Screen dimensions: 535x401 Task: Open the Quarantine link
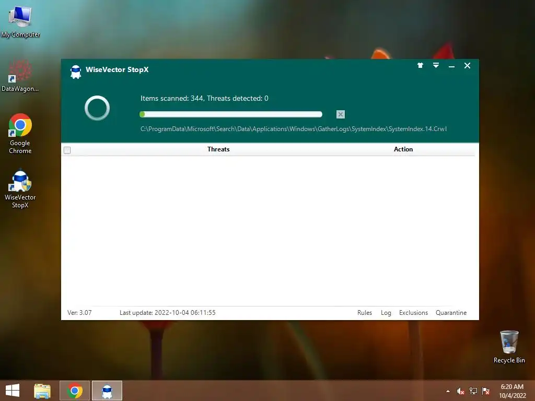click(451, 313)
